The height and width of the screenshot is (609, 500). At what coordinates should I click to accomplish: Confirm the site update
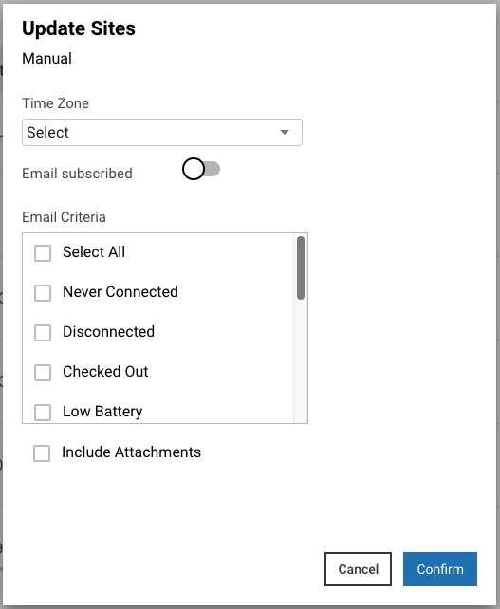(440, 569)
